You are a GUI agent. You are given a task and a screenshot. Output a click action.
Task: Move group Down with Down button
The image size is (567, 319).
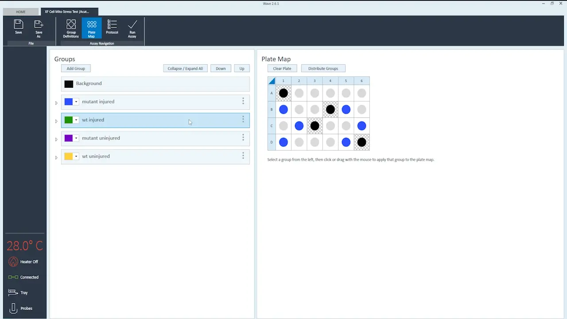pyautogui.click(x=221, y=68)
